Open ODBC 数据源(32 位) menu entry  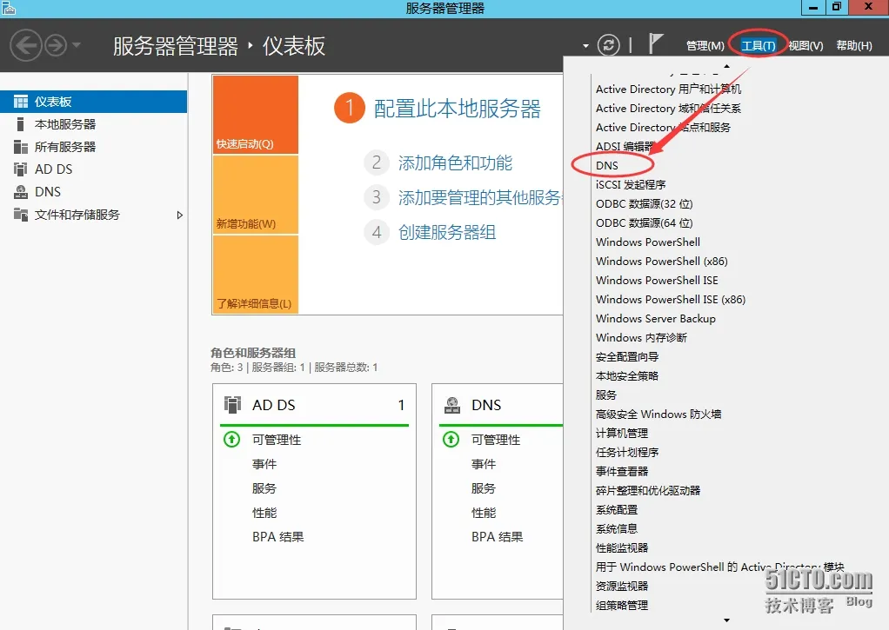(644, 204)
